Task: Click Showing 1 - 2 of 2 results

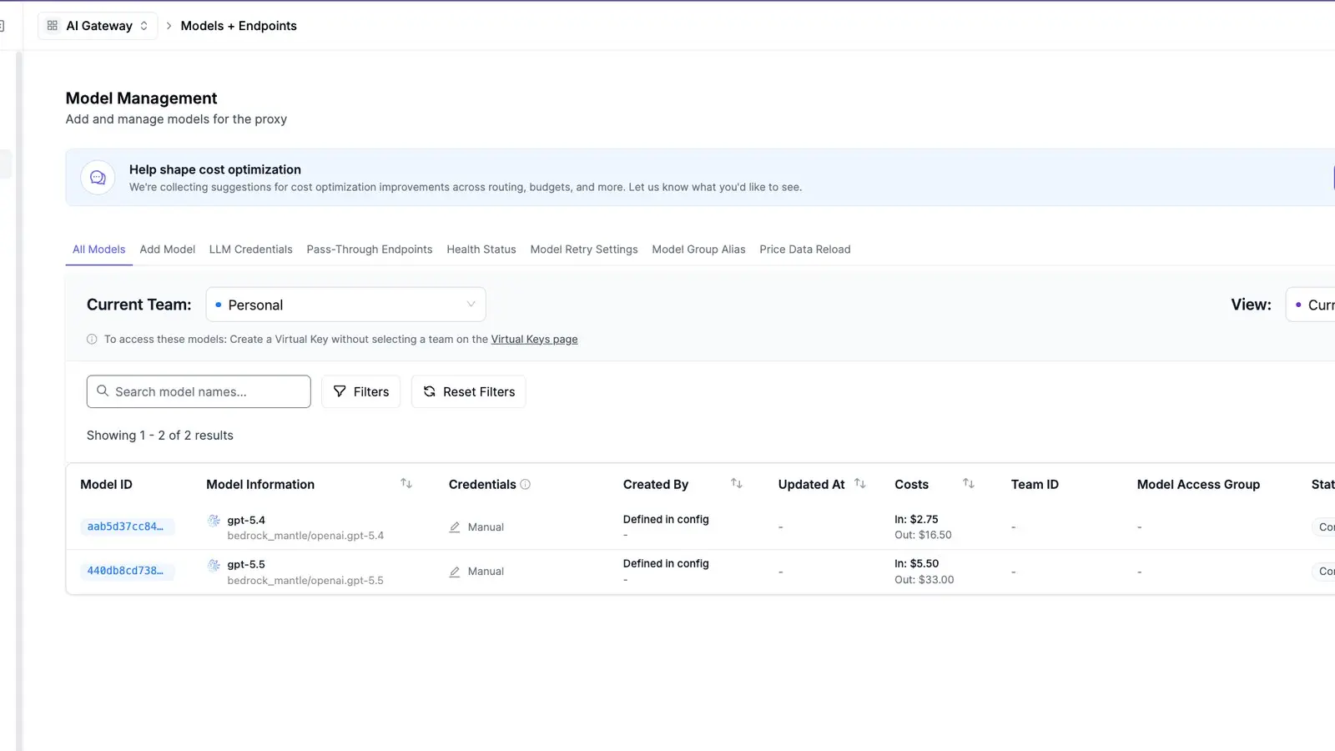Action: 160,436
